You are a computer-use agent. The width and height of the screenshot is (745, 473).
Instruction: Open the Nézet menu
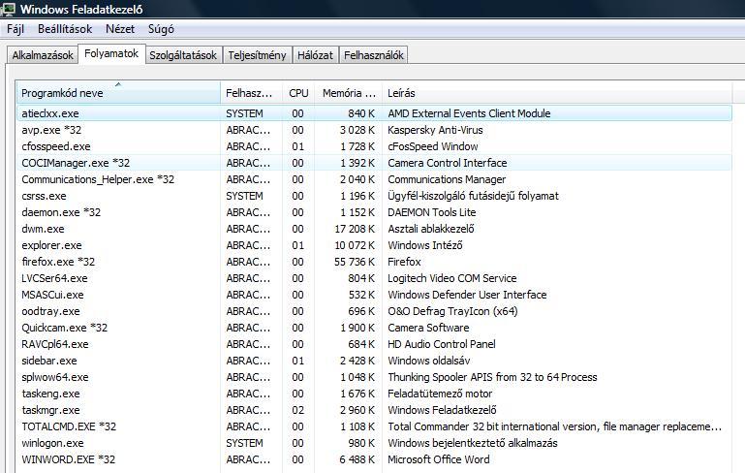pyautogui.click(x=120, y=29)
